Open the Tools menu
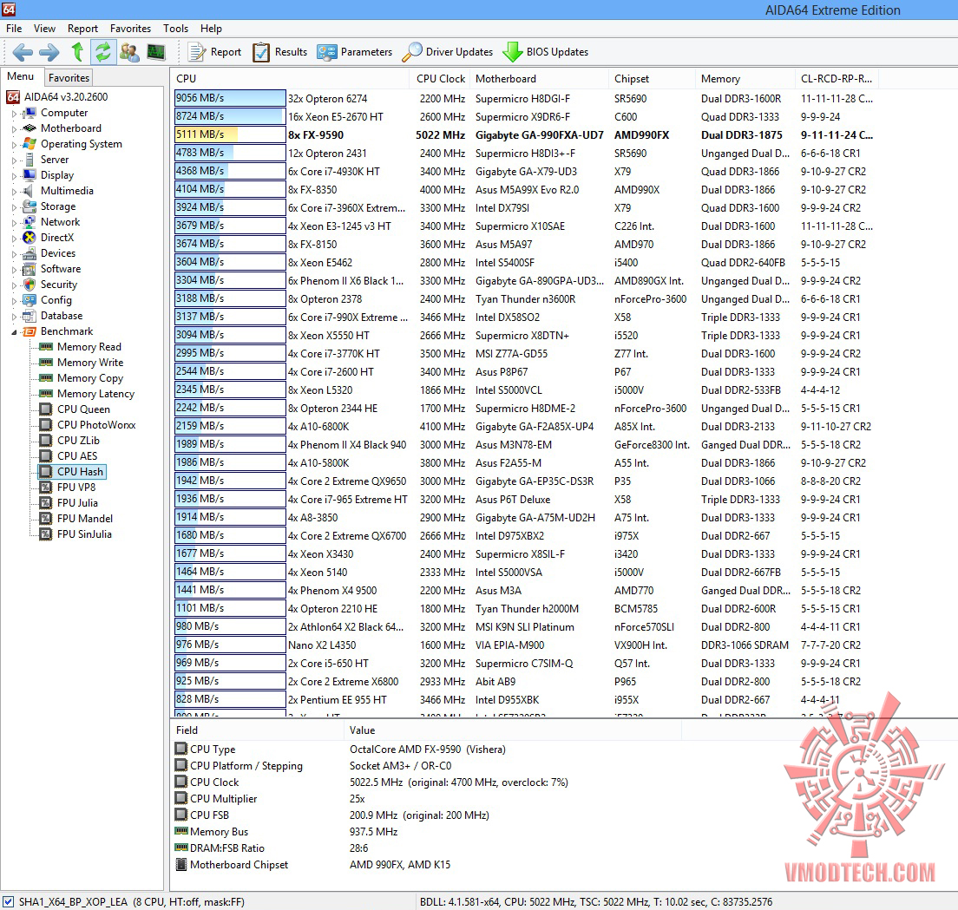This screenshot has height=910, width=958. 176,28
